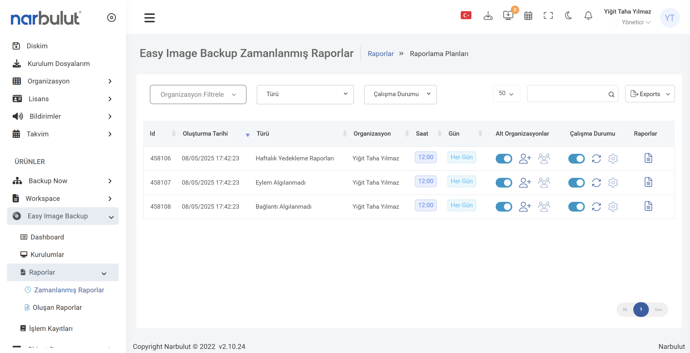This screenshot has width=690, height=353.
Task: Toggle Çalışma Durumu switch for row 458108
Action: pyautogui.click(x=576, y=207)
